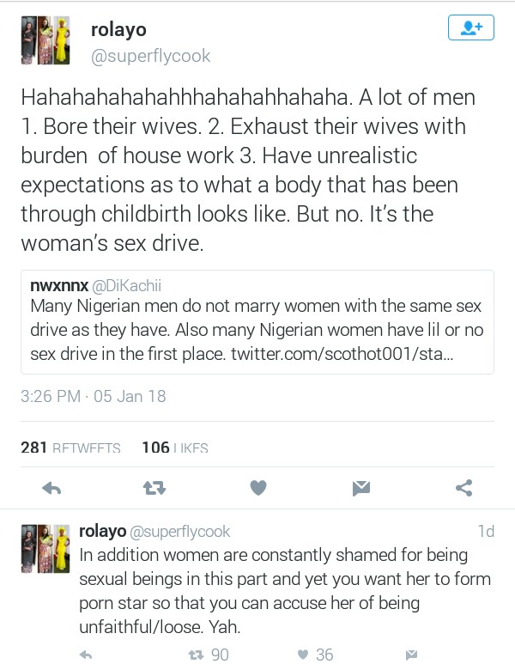
Task: Send main tweet via direct message icon
Action: point(360,488)
